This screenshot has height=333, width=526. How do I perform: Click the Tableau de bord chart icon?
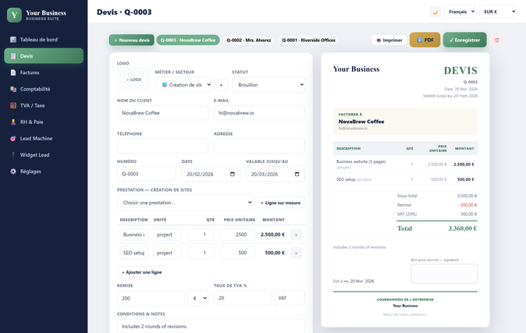13,40
